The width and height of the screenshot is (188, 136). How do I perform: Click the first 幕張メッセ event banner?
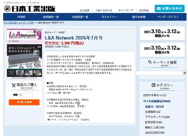coord(162,33)
